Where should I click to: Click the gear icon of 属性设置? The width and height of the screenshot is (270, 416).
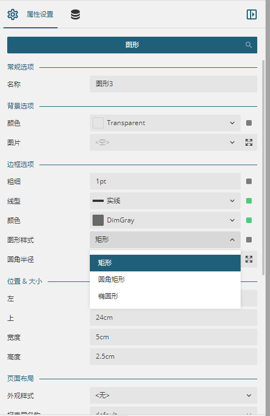click(x=12, y=14)
